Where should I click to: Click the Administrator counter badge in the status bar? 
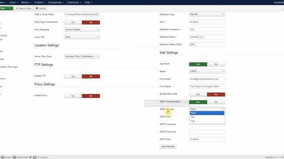click(x=14, y=157)
